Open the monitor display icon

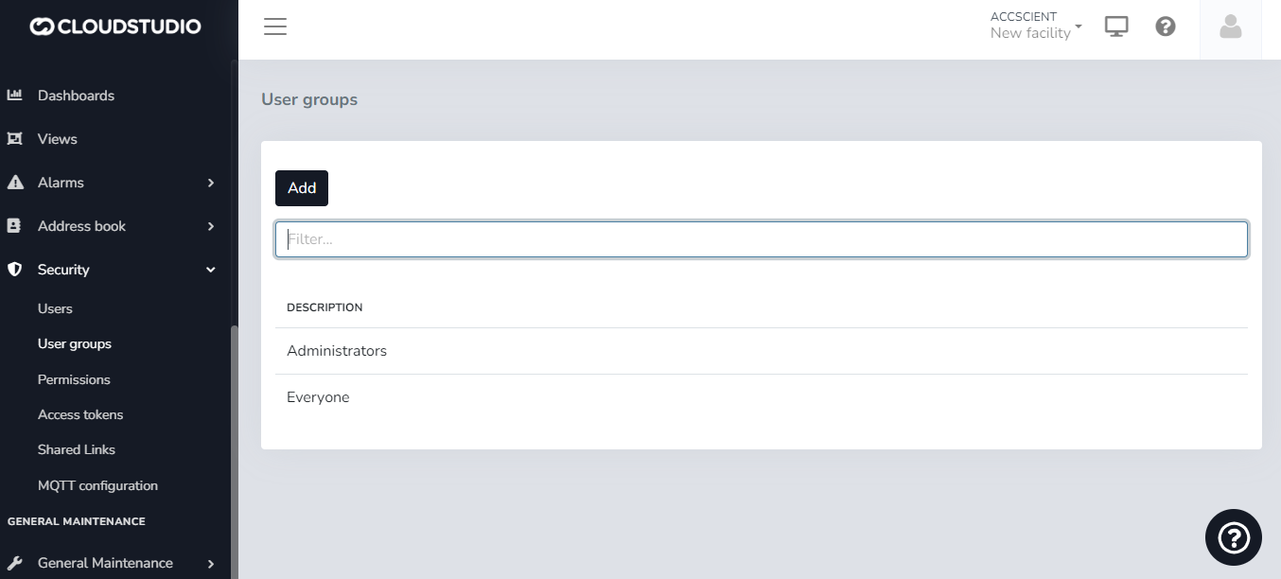tap(1116, 26)
